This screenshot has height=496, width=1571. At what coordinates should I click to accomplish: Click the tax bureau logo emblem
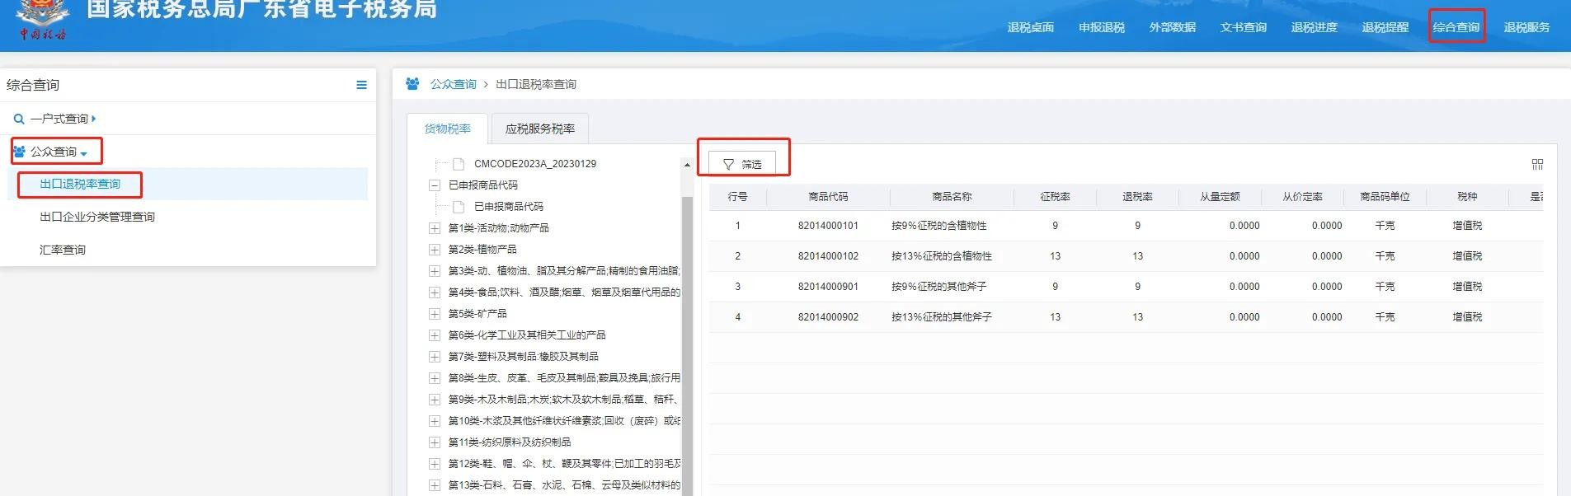click(41, 18)
